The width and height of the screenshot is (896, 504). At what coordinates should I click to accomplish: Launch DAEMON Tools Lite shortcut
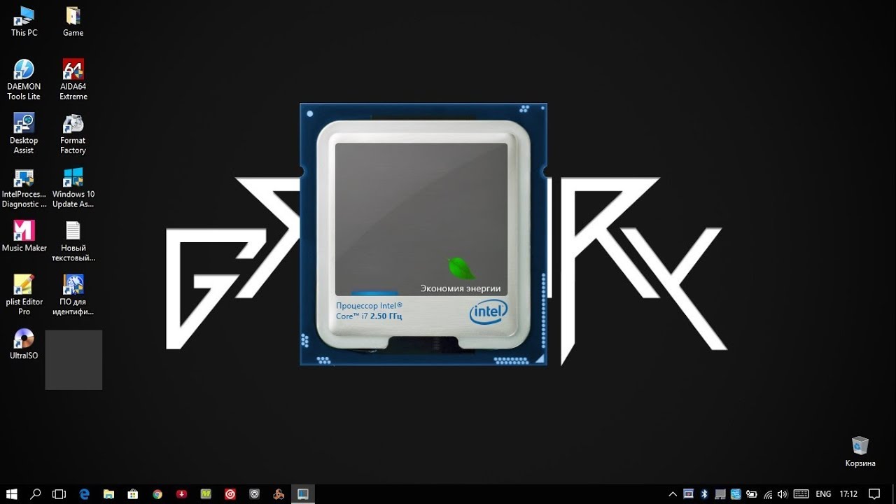[24, 79]
